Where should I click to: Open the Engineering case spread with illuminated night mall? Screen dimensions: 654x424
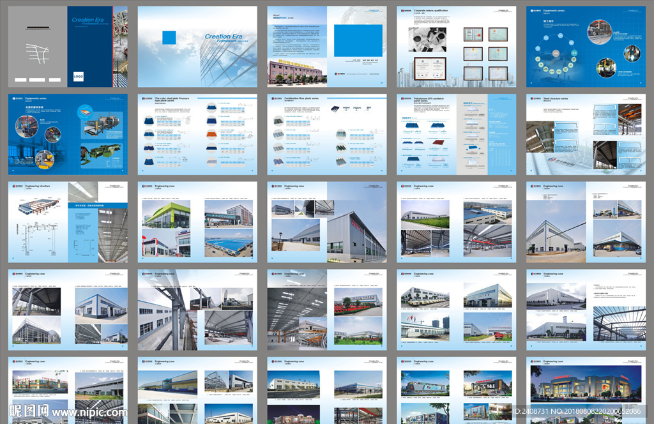586,390
